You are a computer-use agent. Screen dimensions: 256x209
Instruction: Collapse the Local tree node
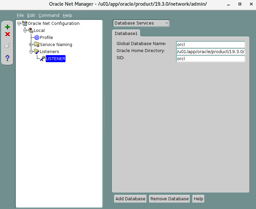pos(25,31)
